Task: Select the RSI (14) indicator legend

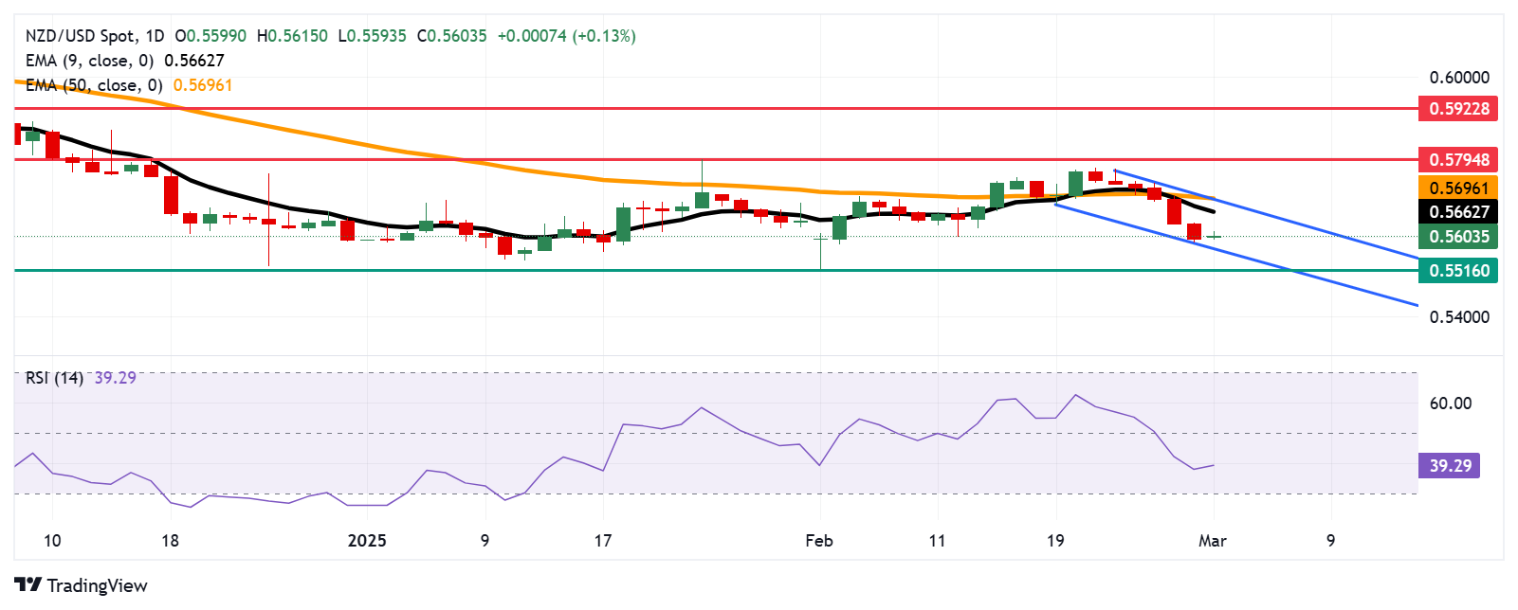Action: tap(54, 378)
